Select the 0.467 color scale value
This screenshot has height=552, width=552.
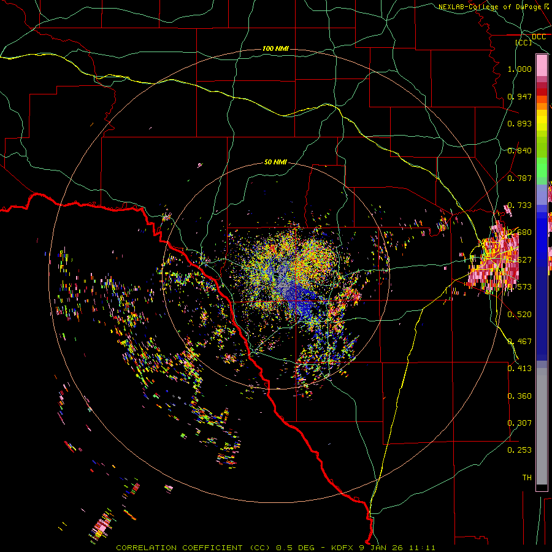pyautogui.click(x=519, y=342)
